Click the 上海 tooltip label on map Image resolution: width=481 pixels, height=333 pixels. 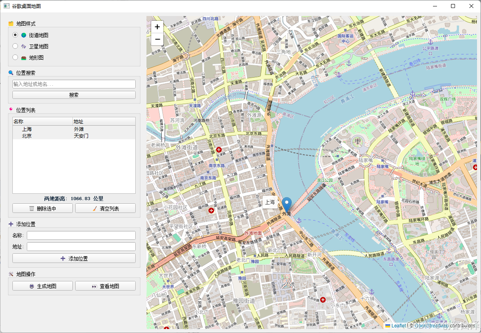tap(270, 202)
